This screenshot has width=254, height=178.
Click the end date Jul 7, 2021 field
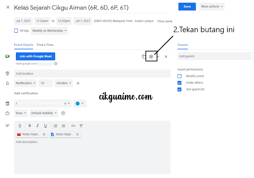pos(83,21)
